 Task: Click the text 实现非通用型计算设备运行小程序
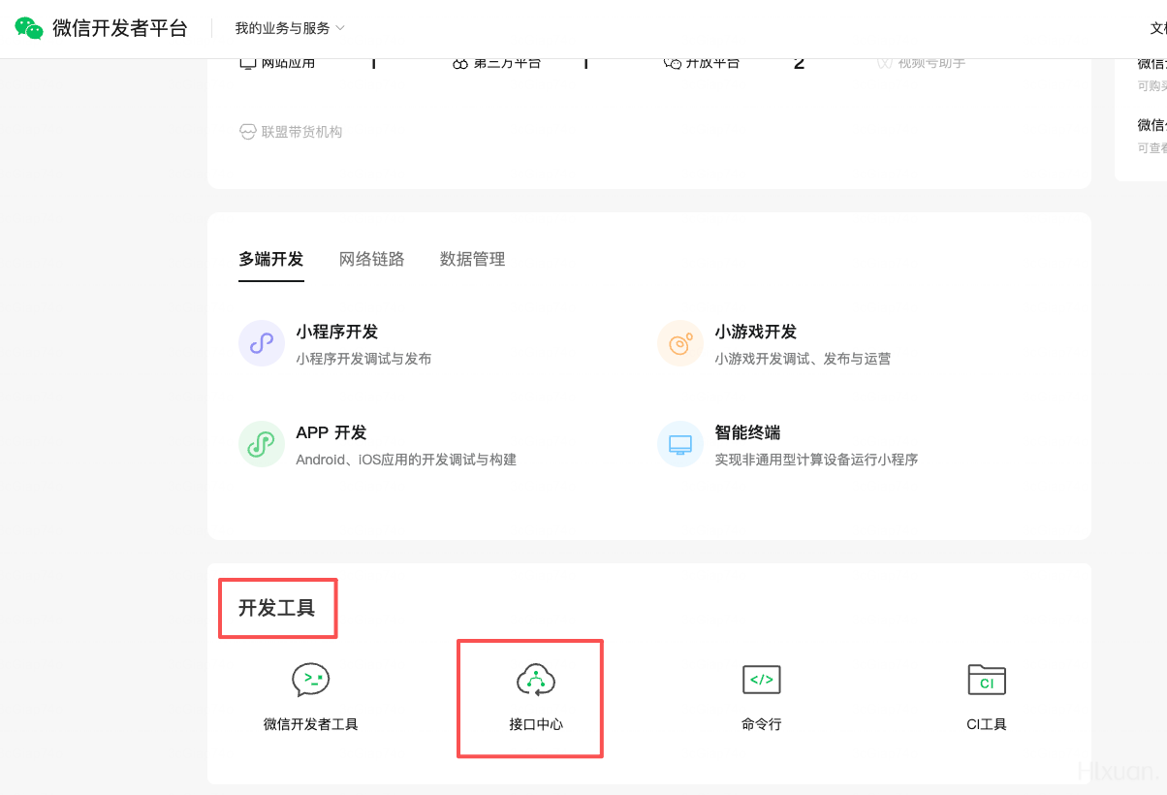coord(817,460)
